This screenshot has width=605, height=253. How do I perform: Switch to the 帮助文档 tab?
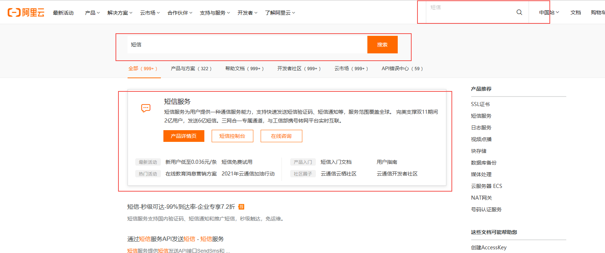[x=245, y=68]
